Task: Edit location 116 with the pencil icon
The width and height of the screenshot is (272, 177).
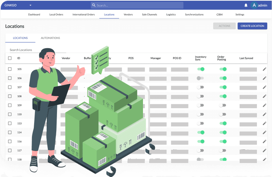Action: pyautogui.click(x=264, y=141)
